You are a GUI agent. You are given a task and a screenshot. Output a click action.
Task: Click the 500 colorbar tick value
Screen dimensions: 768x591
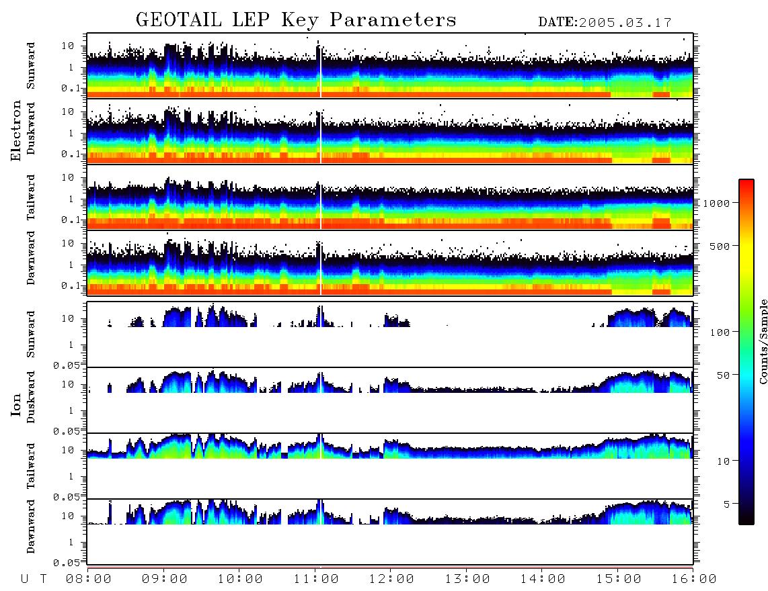pyautogui.click(x=720, y=246)
